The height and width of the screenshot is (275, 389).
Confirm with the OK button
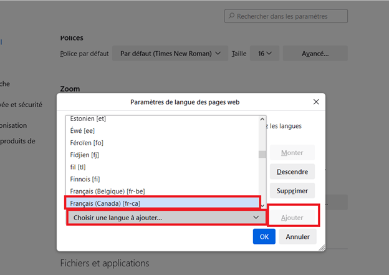point(264,237)
